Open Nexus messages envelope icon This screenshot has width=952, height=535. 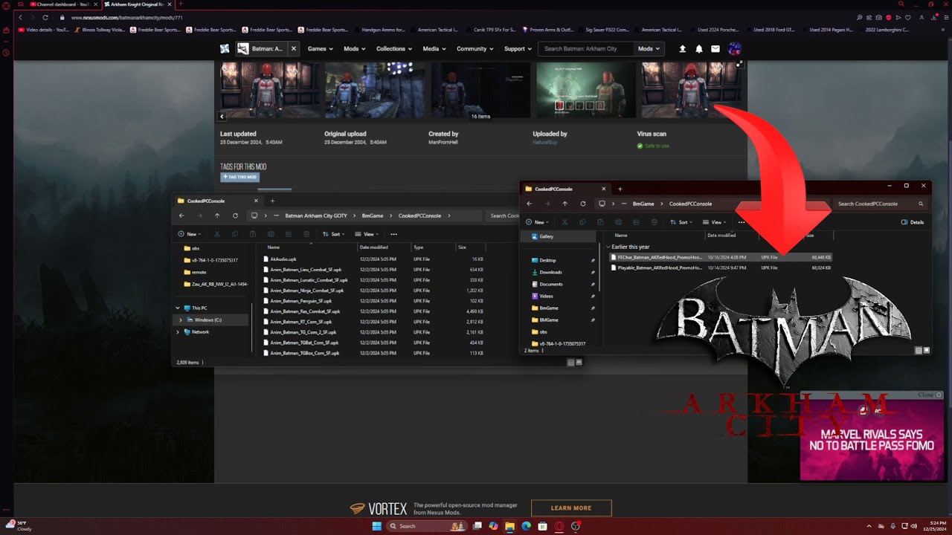point(715,48)
